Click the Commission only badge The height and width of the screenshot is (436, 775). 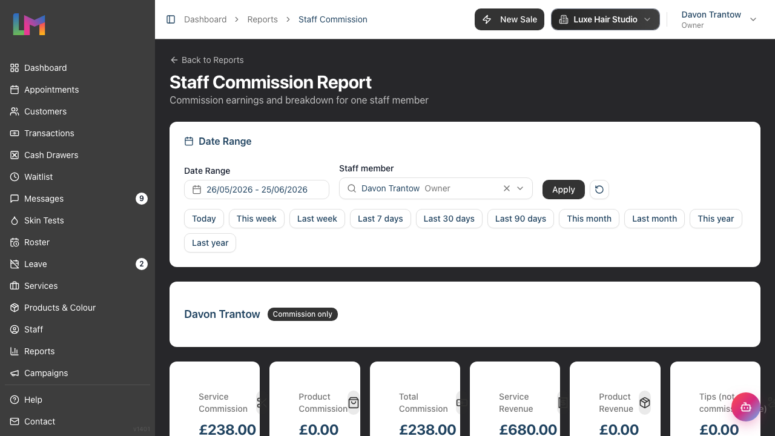click(x=303, y=314)
